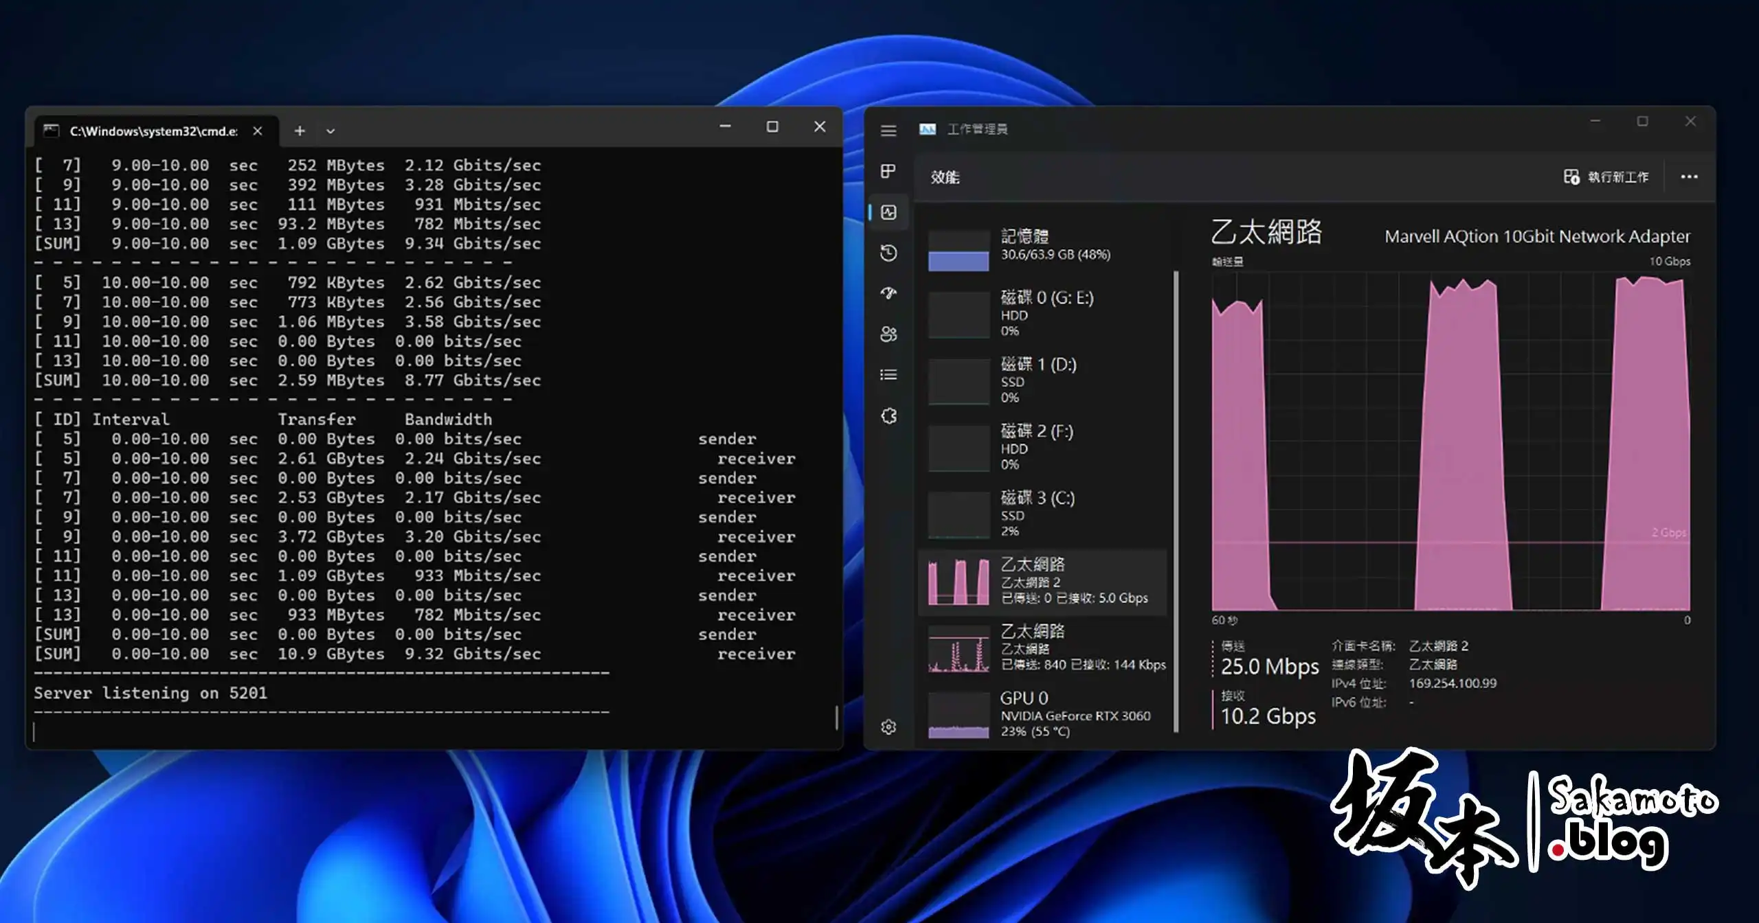Viewport: 1759px width, 923px height.
Task: Open Task Manager settings gear
Action: point(888,727)
